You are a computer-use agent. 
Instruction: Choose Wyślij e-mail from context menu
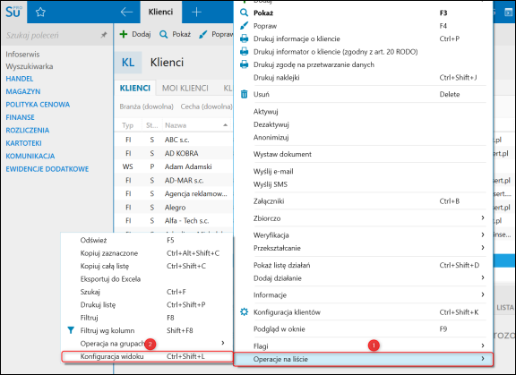click(273, 172)
